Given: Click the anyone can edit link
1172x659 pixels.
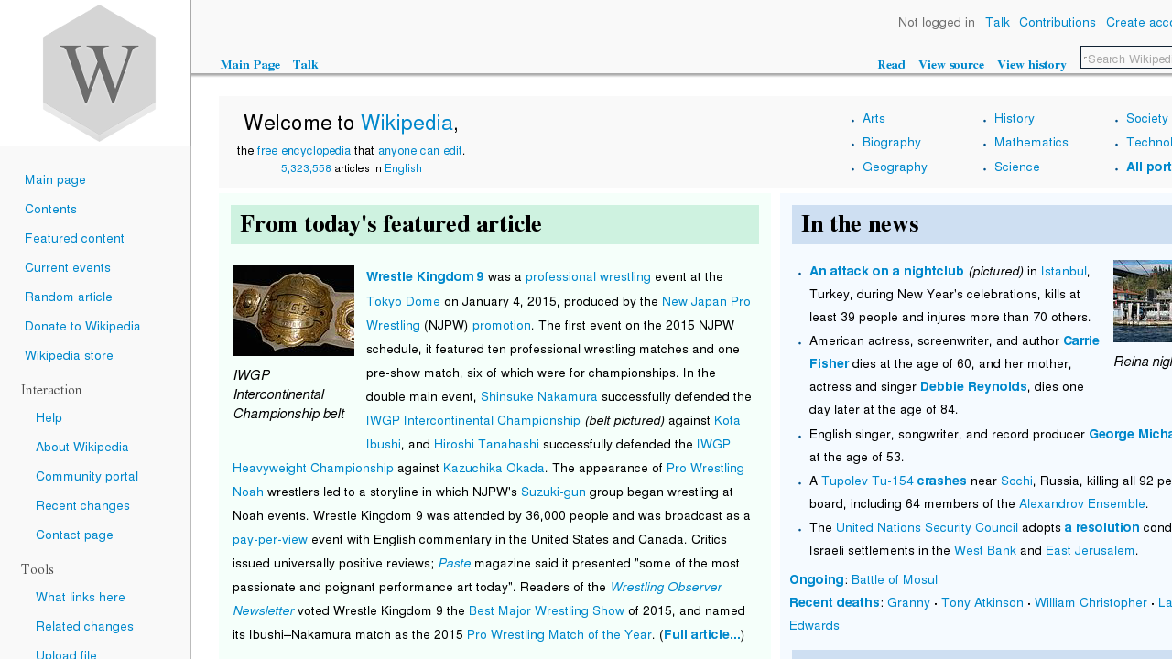Looking at the screenshot, I should coord(420,151).
